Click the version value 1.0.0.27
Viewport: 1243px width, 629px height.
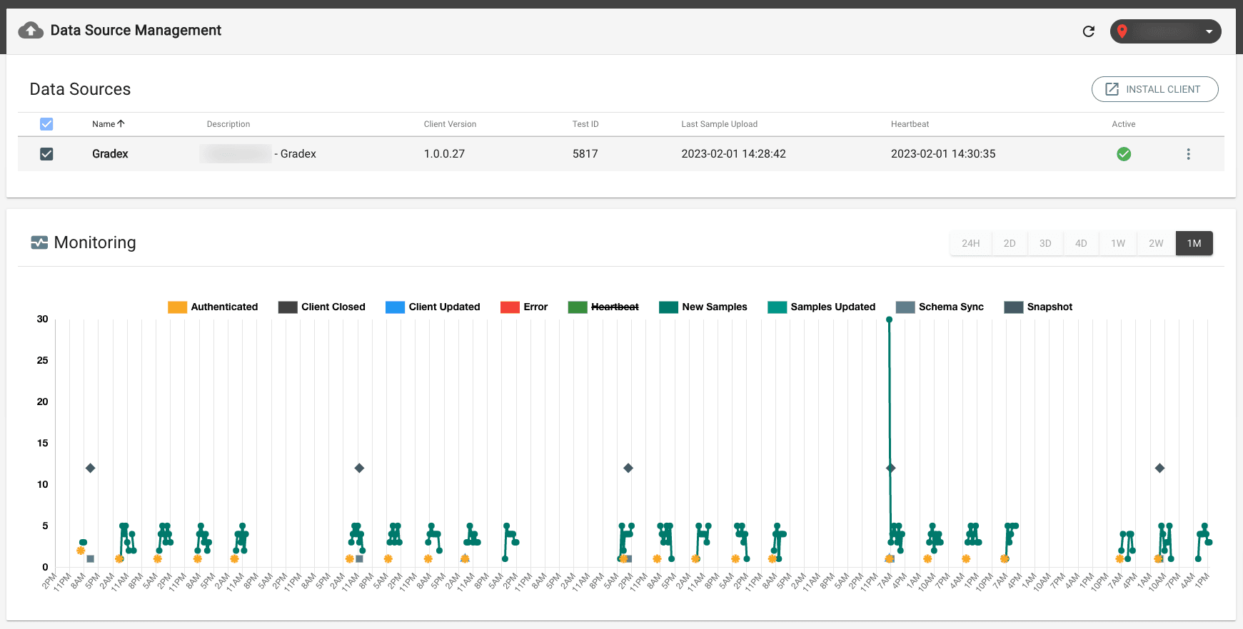(x=444, y=154)
